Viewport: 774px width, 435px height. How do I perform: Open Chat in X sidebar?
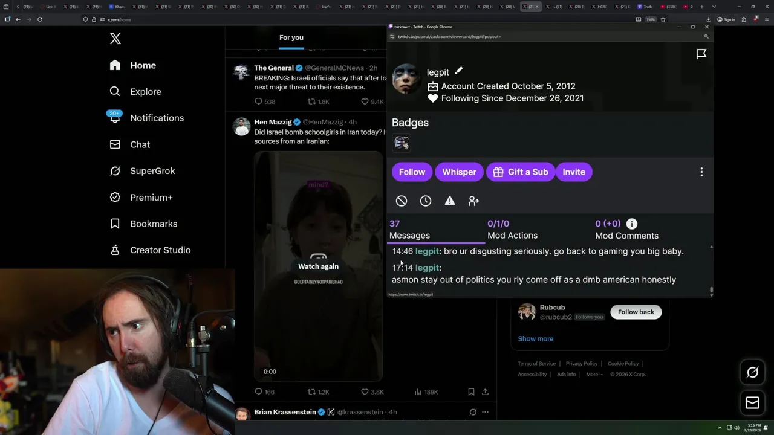click(x=129, y=144)
